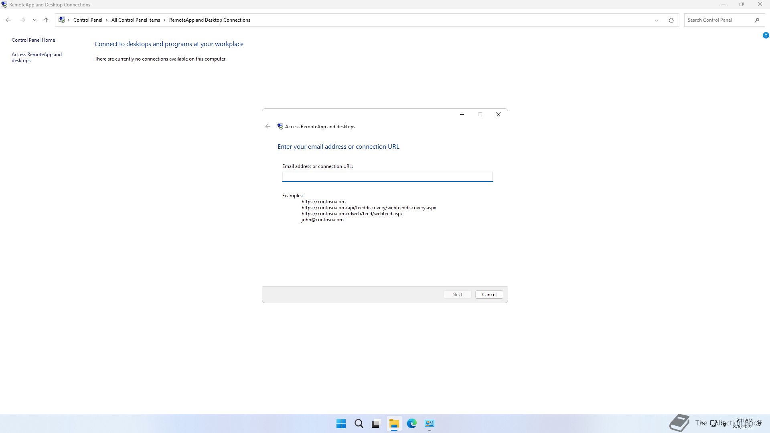Image resolution: width=770 pixels, height=433 pixels.
Task: Open File Explorer from taskbar
Action: (x=394, y=423)
